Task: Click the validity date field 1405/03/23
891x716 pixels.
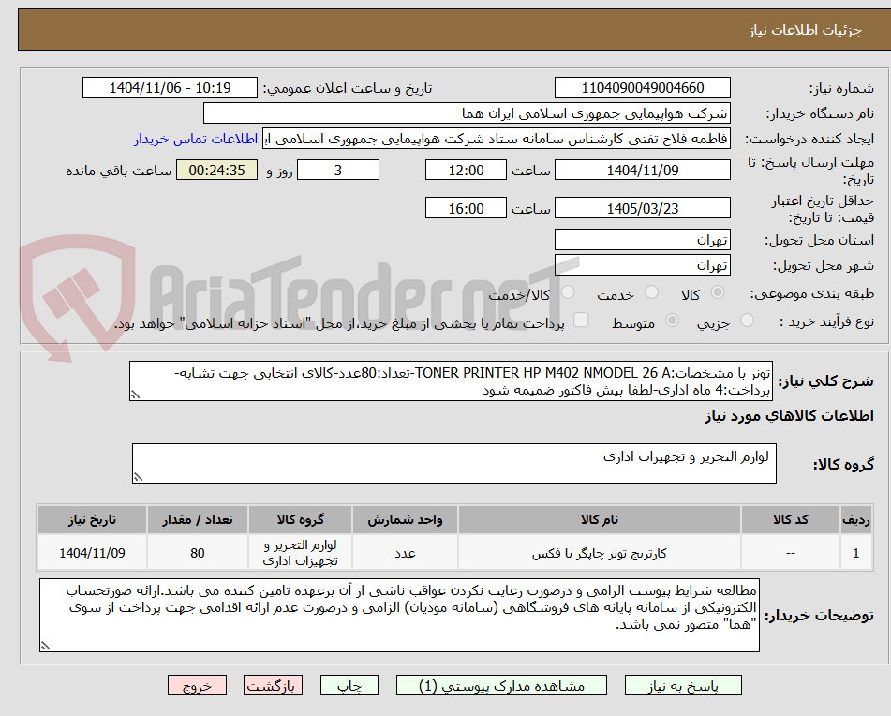Action: [642, 209]
